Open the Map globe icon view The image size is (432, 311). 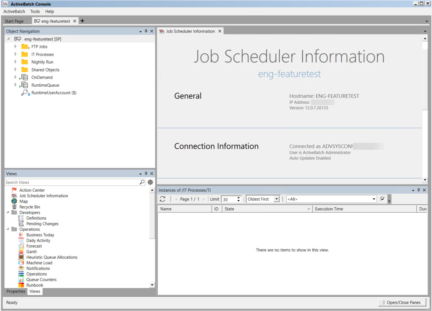pos(14,201)
